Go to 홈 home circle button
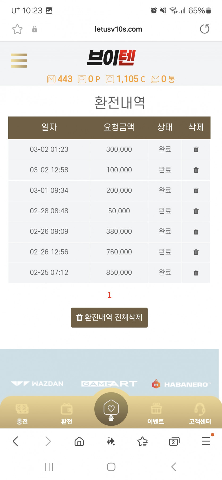This screenshot has height=480, width=222. [x=111, y=409]
